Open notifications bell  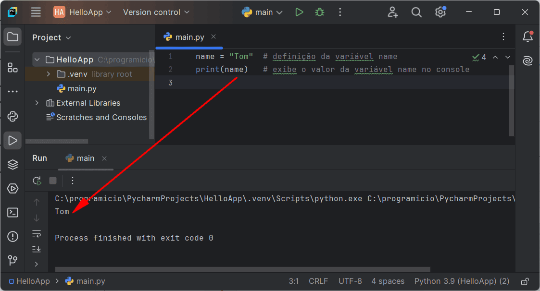[527, 36]
